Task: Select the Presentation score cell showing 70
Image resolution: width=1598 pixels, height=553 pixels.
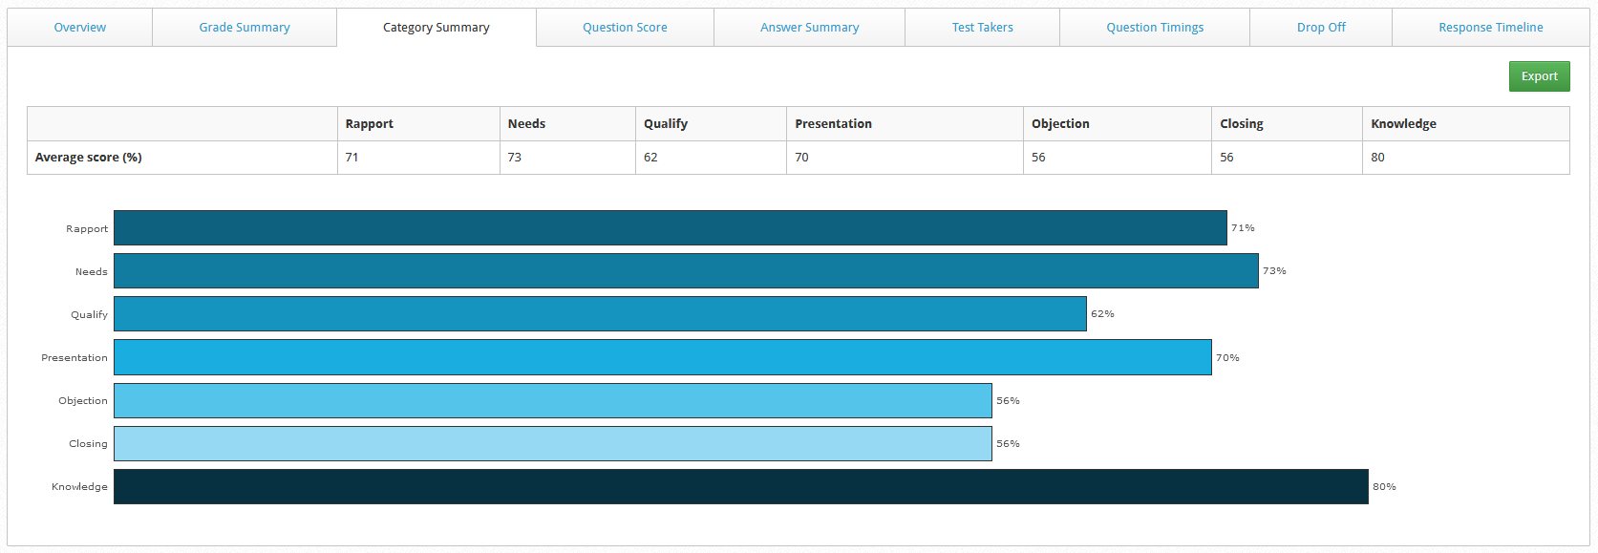Action: (x=904, y=158)
